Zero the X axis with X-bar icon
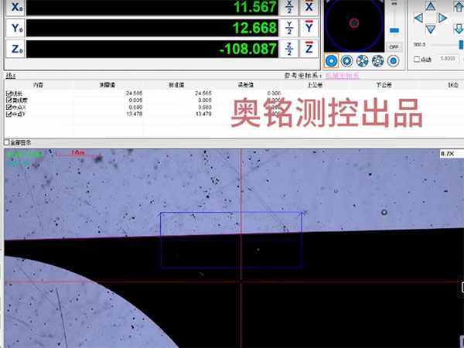 coord(310,5)
